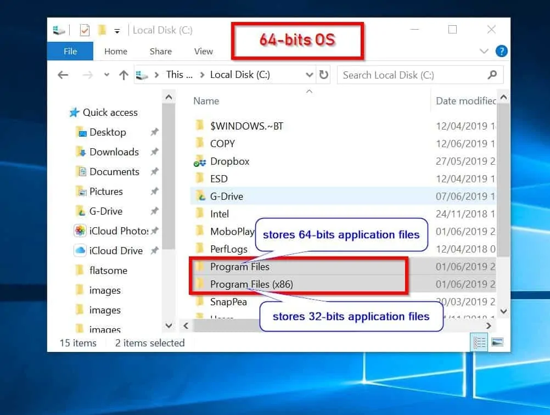Viewport: 550px width, 415px height.
Task: Open iCloud Drive from the sidebar
Action: click(x=117, y=250)
